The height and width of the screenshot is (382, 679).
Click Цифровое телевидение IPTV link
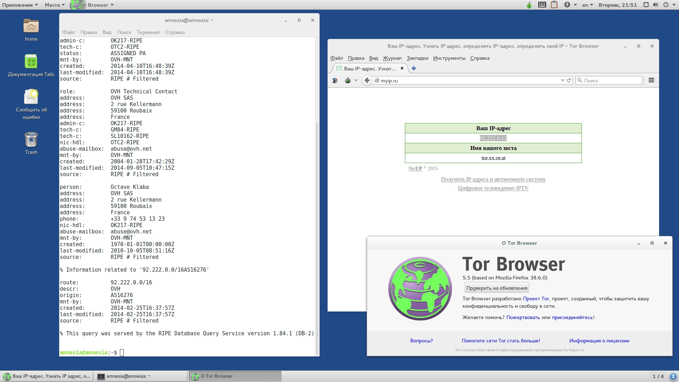(493, 188)
